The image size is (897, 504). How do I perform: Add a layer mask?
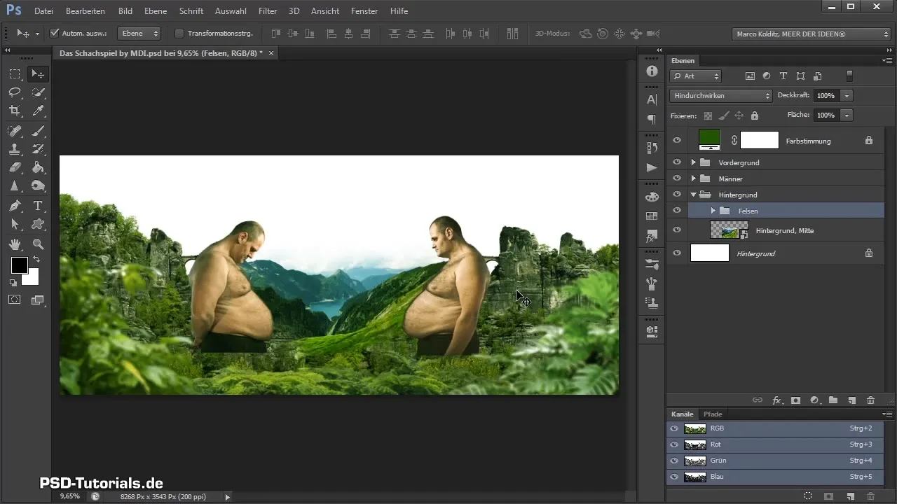coord(795,400)
